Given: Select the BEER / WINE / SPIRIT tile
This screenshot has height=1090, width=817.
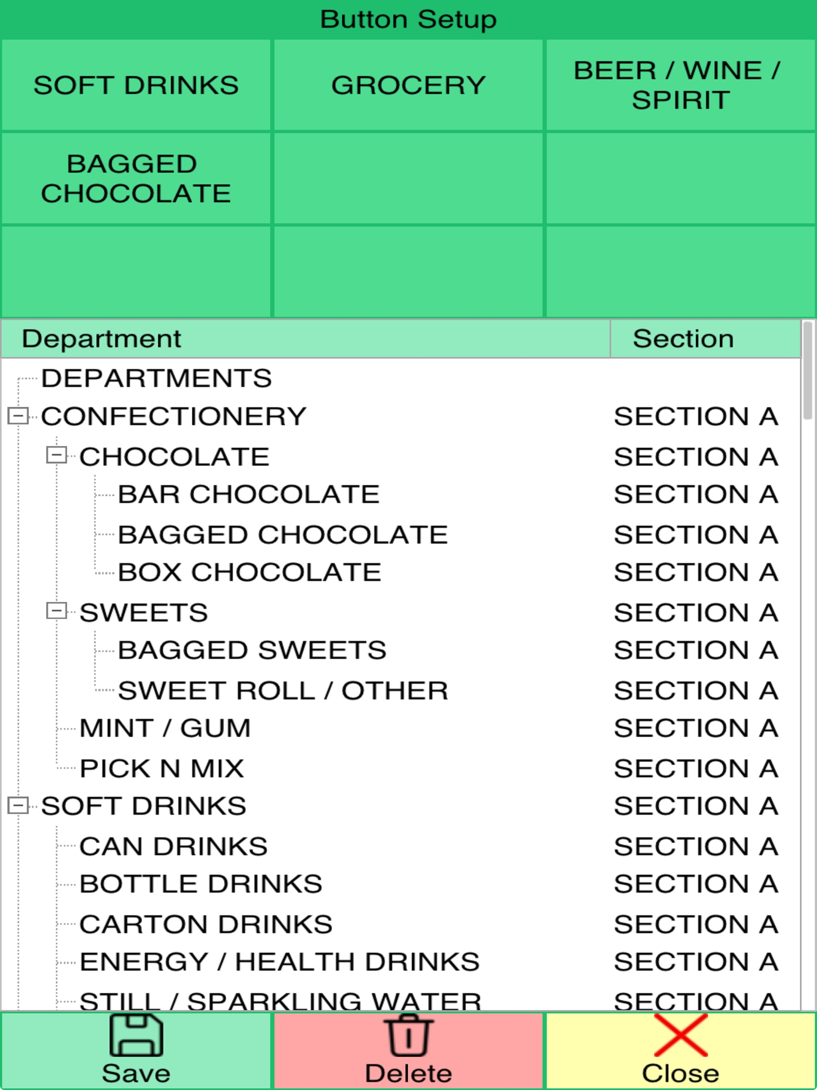Looking at the screenshot, I should [x=681, y=85].
